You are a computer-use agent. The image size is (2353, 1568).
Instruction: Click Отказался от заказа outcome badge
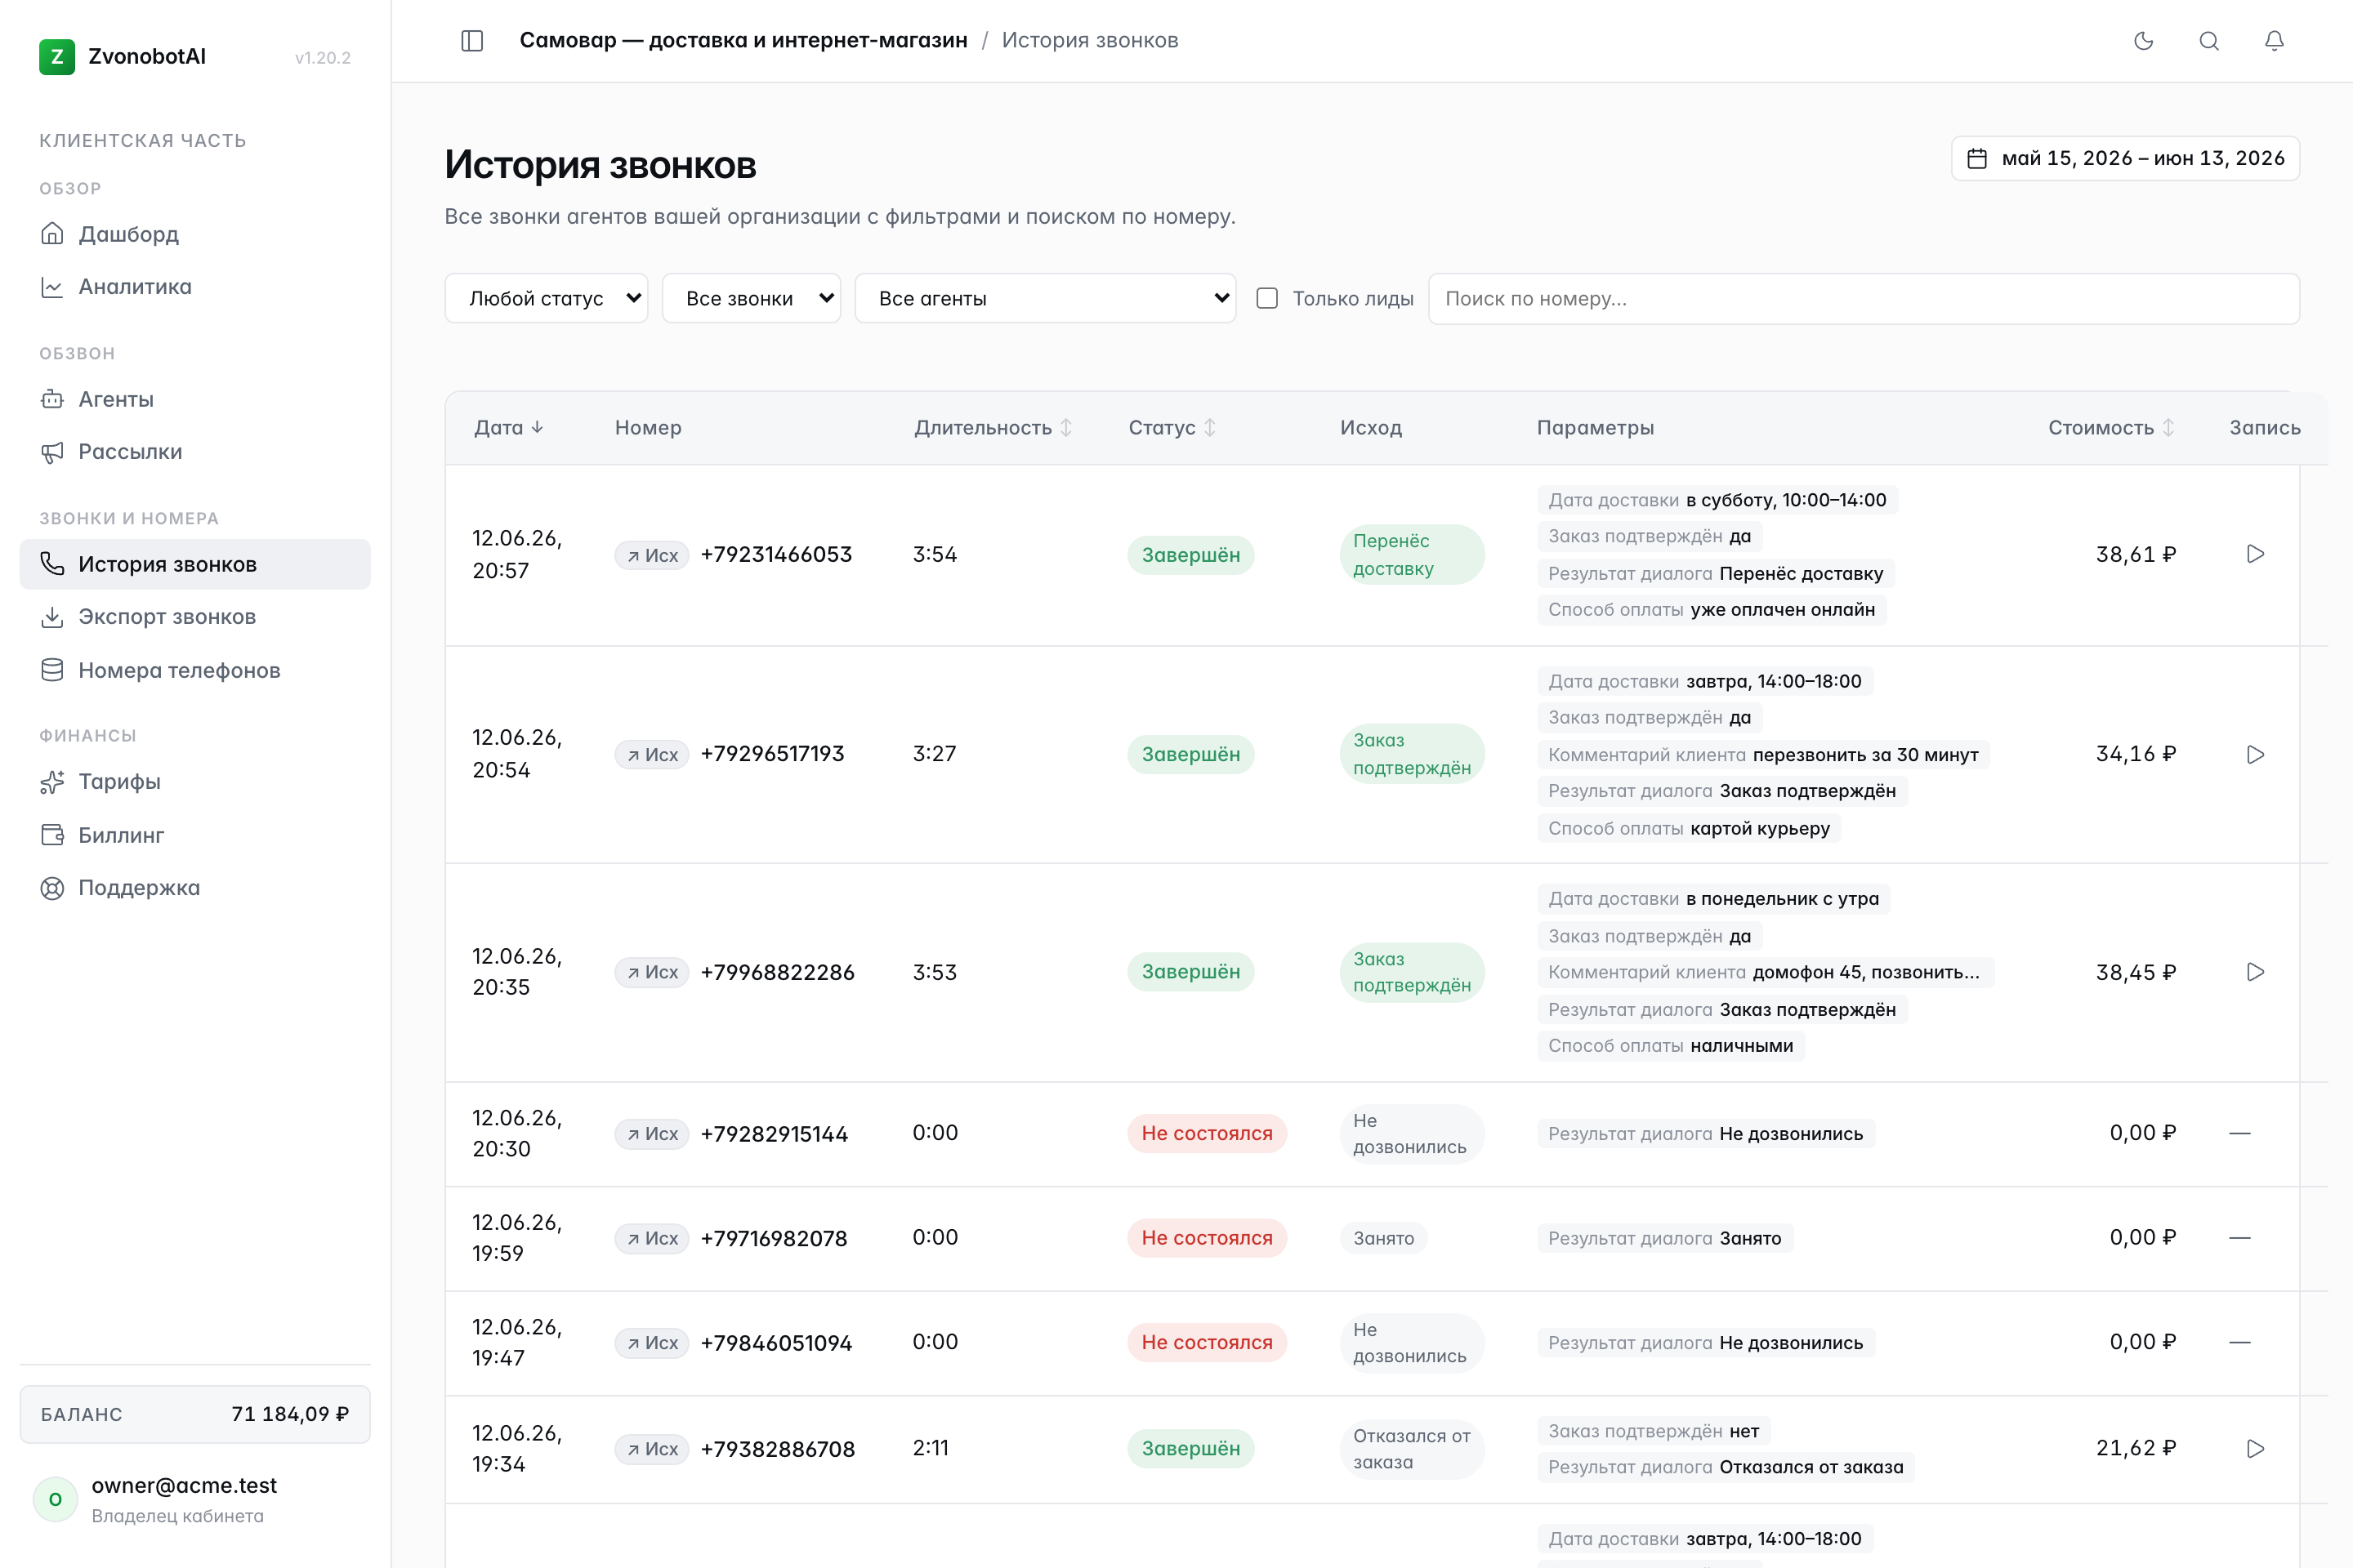[1412, 1449]
